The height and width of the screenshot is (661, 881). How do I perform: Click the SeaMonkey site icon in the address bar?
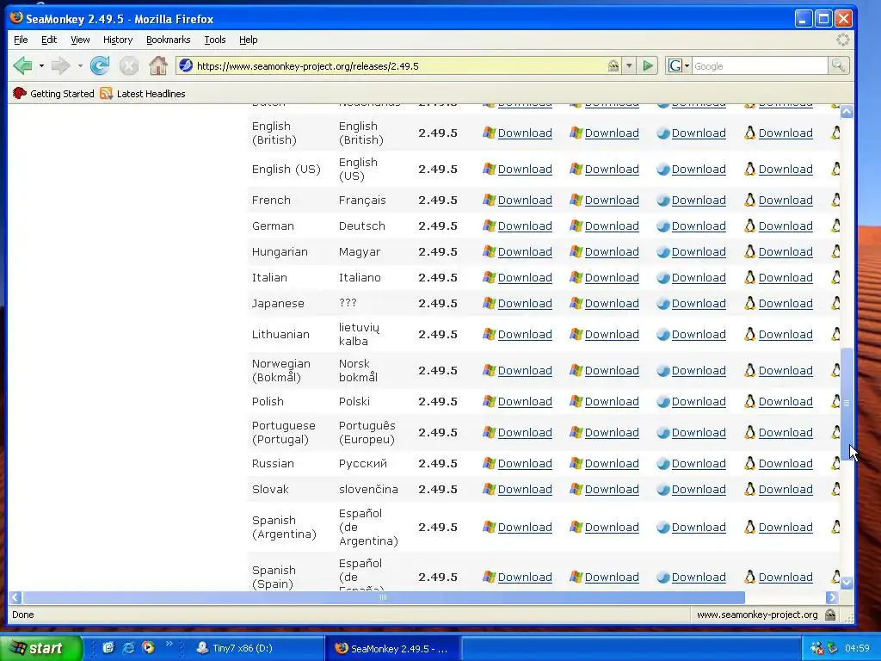[x=186, y=65]
